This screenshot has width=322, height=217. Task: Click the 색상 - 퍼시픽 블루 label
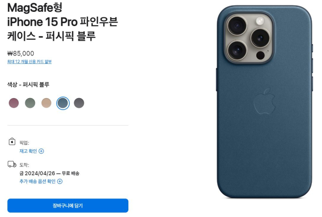[28, 84]
